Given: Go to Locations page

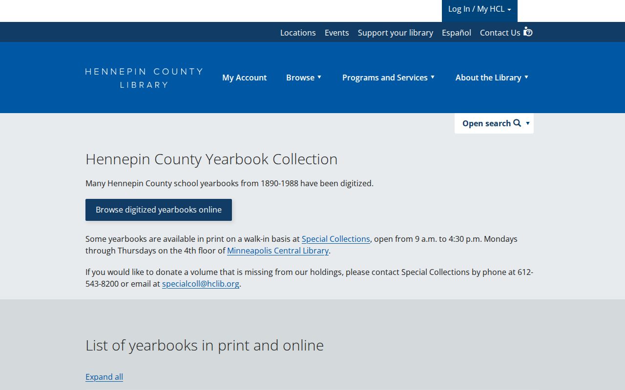Looking at the screenshot, I should [x=298, y=33].
